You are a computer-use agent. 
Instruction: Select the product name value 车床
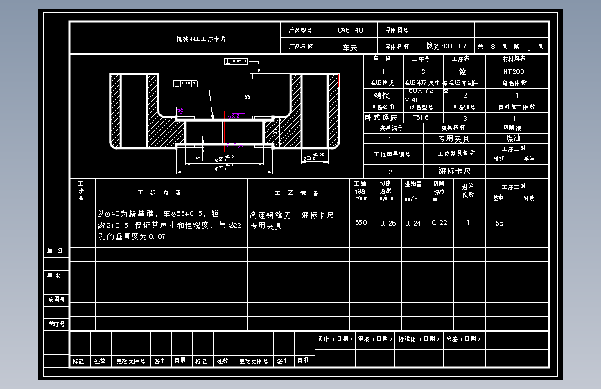[x=350, y=48]
